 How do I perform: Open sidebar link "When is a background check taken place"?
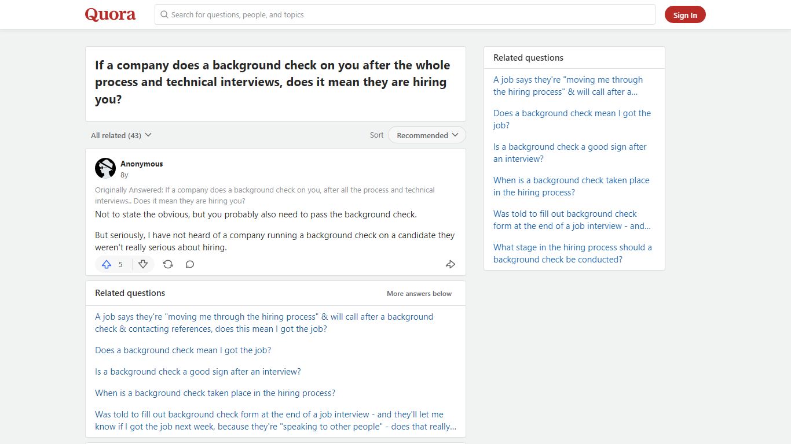coord(572,186)
